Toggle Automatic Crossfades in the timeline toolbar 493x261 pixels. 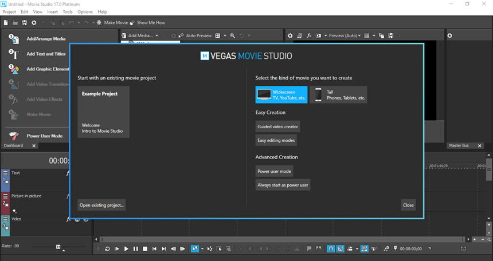pyautogui.click(x=340, y=248)
